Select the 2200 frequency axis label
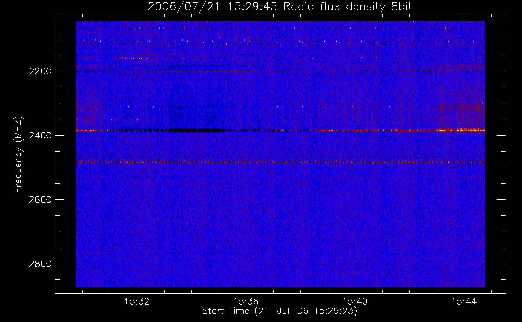This screenshot has height=322, width=522. pos(40,71)
